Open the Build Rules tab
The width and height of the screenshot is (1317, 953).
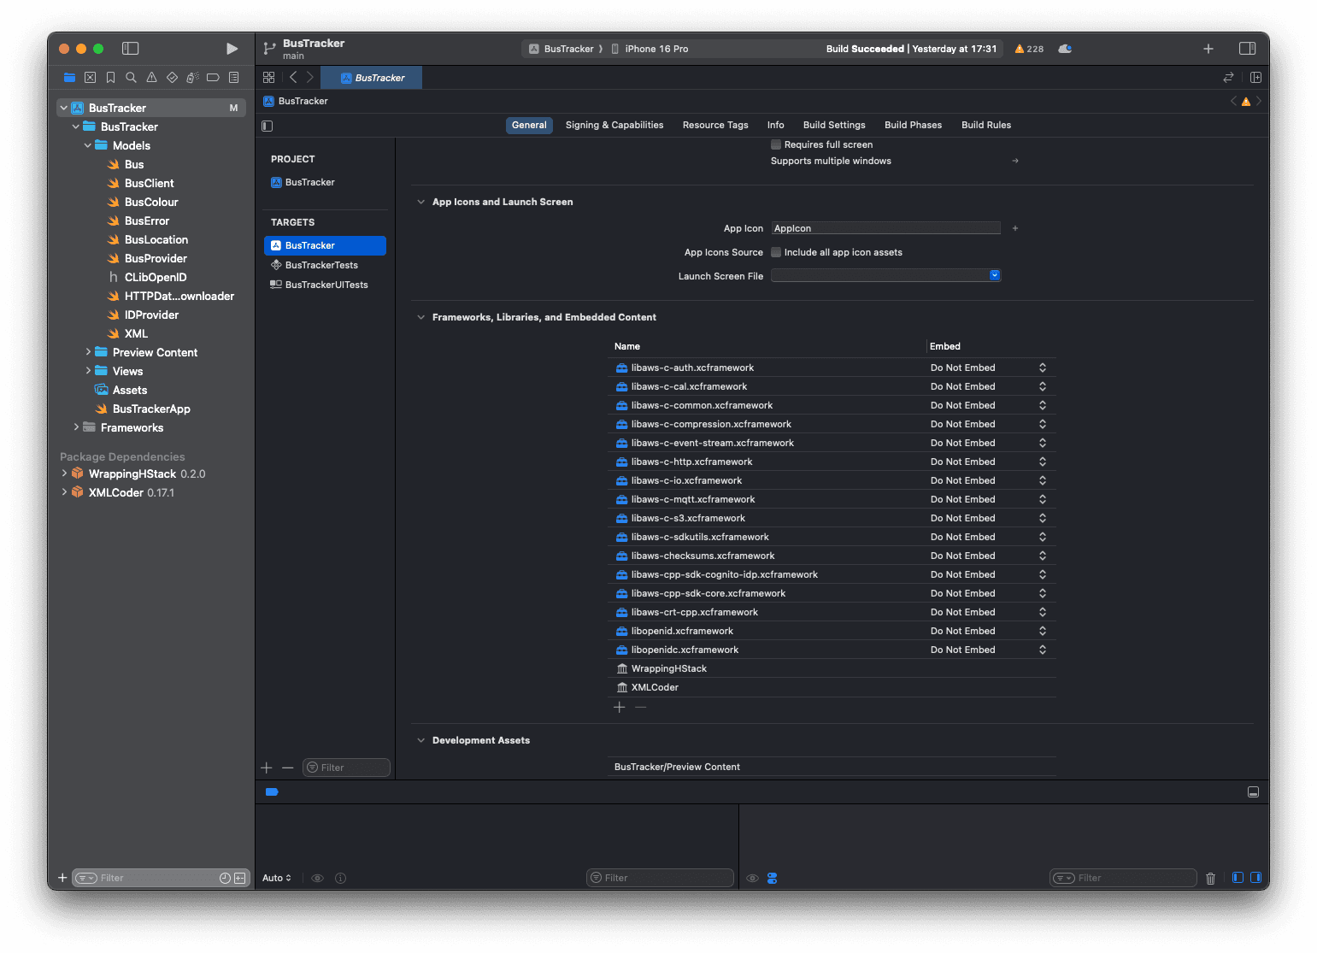pos(986,125)
